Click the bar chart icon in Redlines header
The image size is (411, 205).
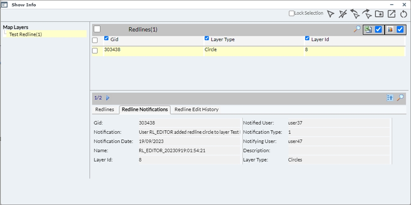coord(389,29)
